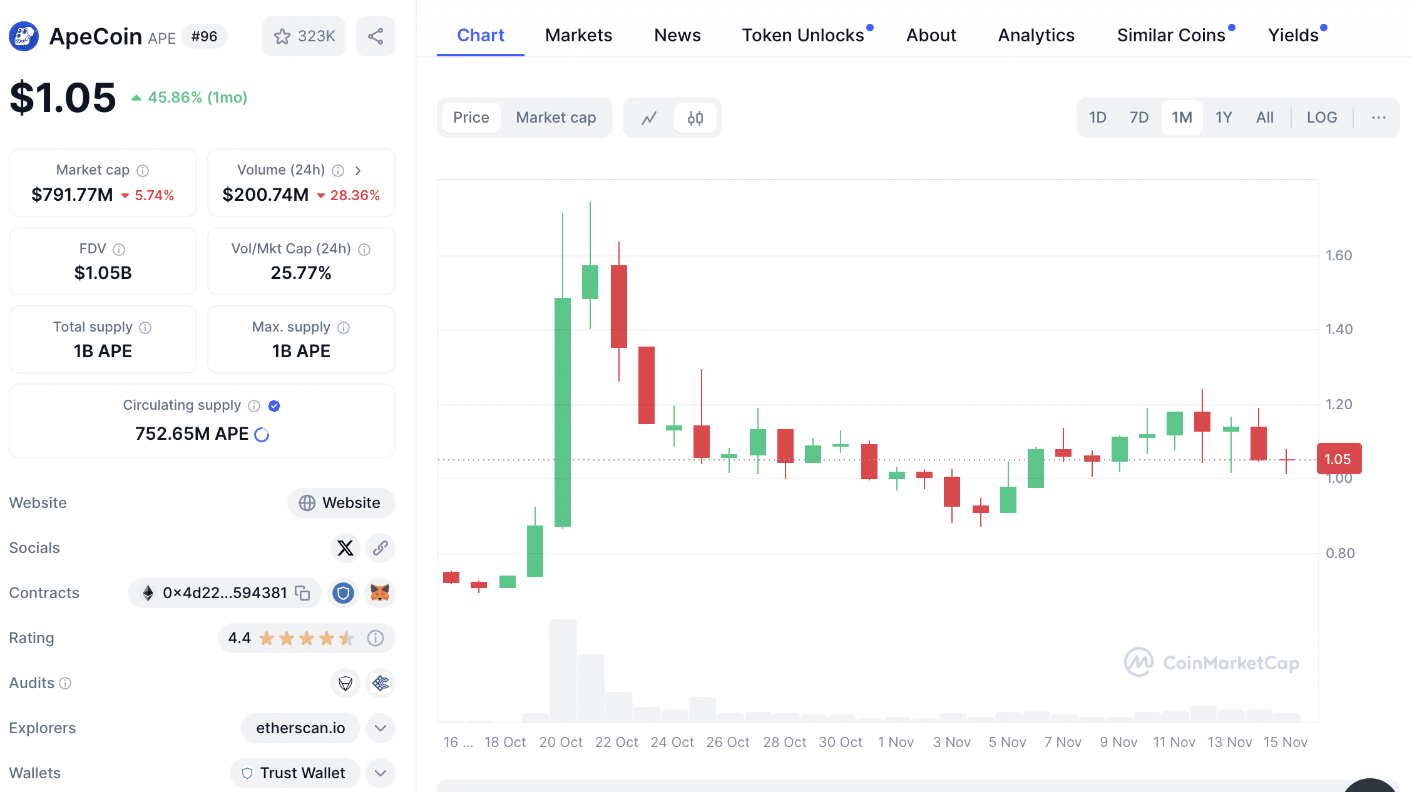This screenshot has height=792, width=1412.
Task: Open the first audit shield icon
Action: point(345,683)
